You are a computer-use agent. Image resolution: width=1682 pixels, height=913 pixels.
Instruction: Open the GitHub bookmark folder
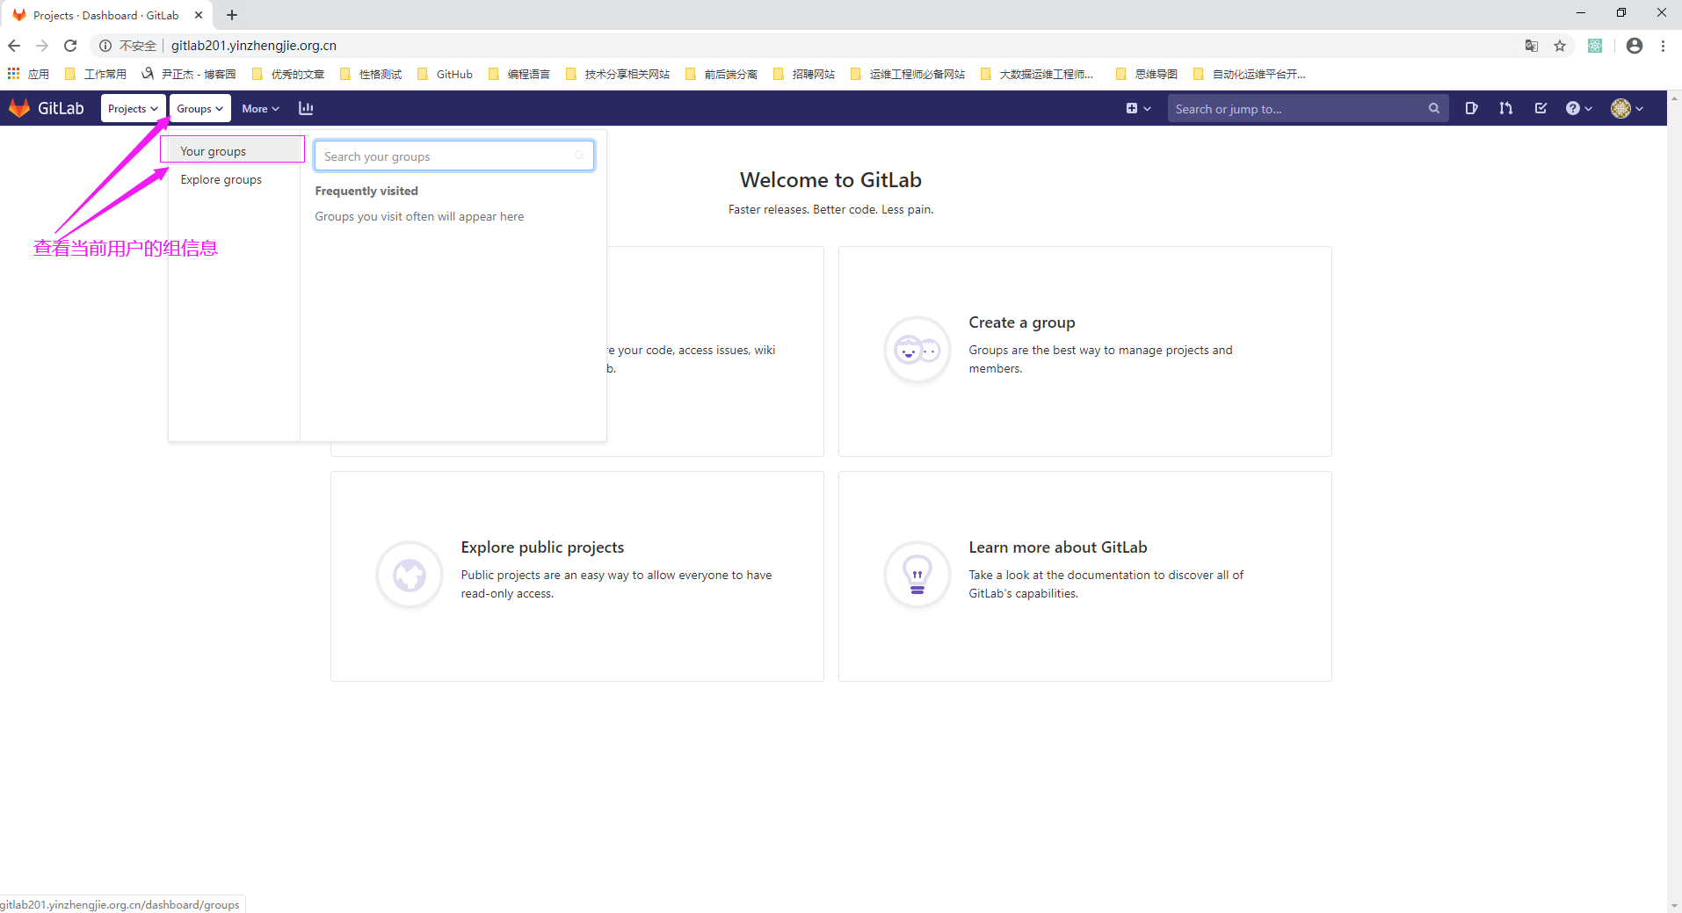tap(445, 74)
